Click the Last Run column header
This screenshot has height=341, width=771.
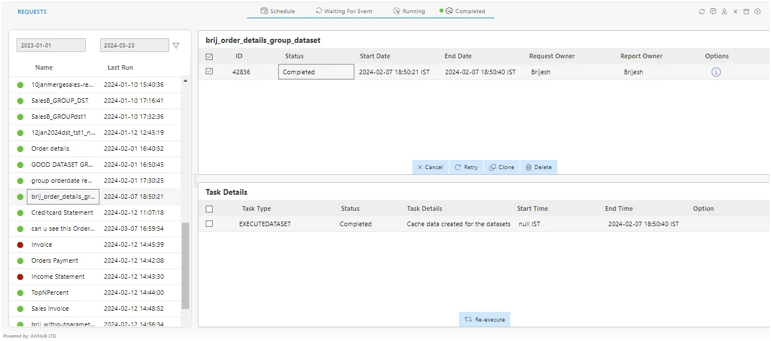point(120,67)
